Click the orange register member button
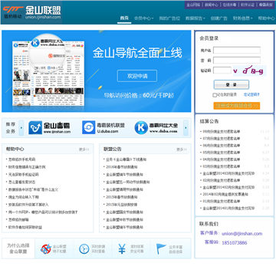The width and height of the screenshot is (276, 276). tap(237, 106)
